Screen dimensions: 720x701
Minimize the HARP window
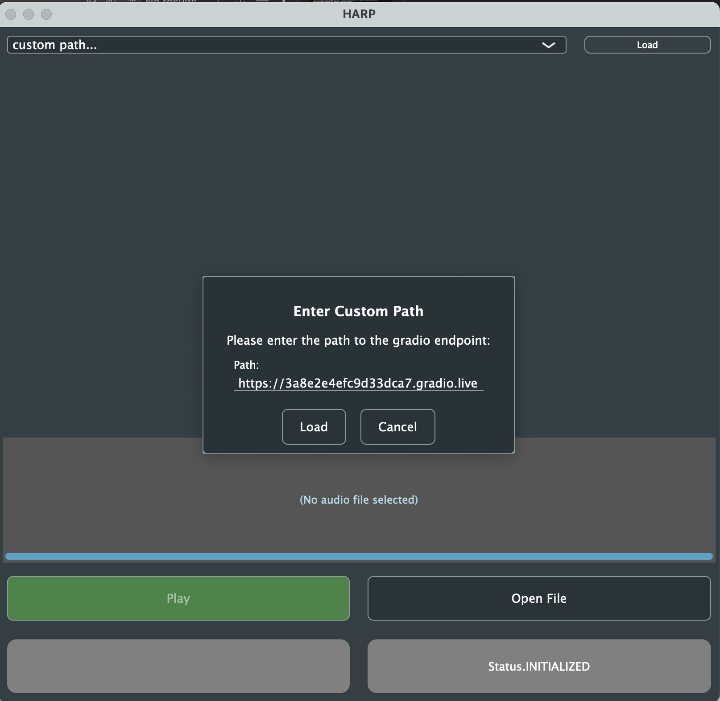click(x=29, y=14)
